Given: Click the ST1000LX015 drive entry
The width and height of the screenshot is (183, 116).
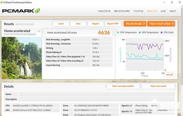Looking at the screenshot, I should coord(86,110).
